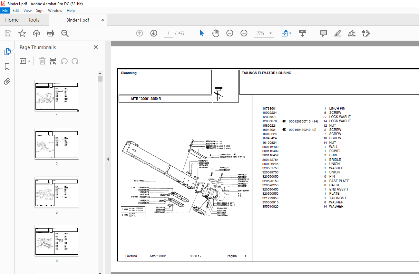Select the page 1 thumbnail
Image resolution: width=419 pixels, height=274 pixels.
click(57, 95)
